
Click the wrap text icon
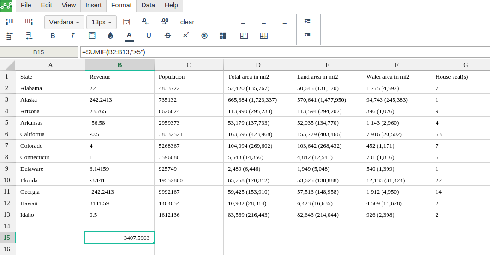(x=126, y=22)
